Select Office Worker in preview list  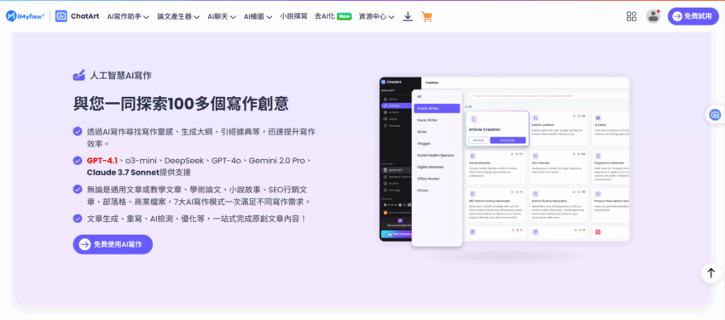[428, 179]
